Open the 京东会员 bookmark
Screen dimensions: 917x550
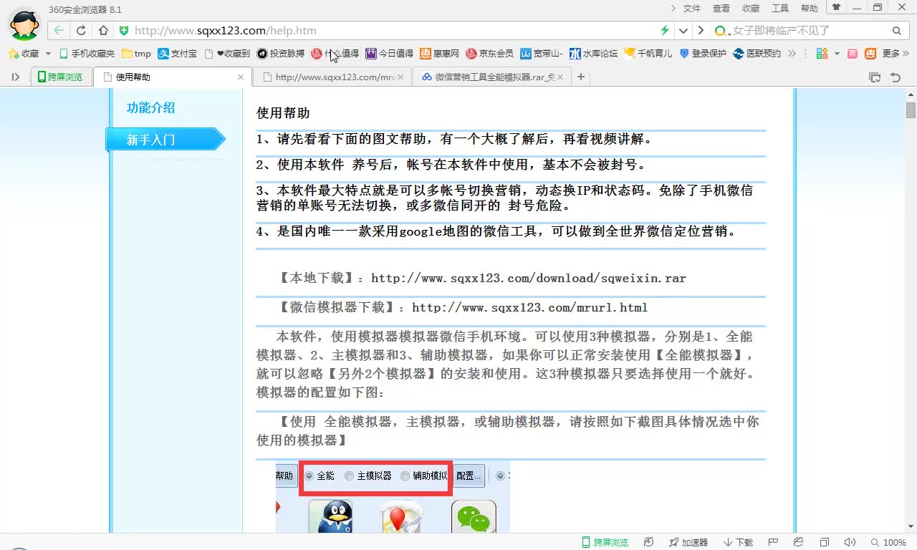pyautogui.click(x=489, y=54)
